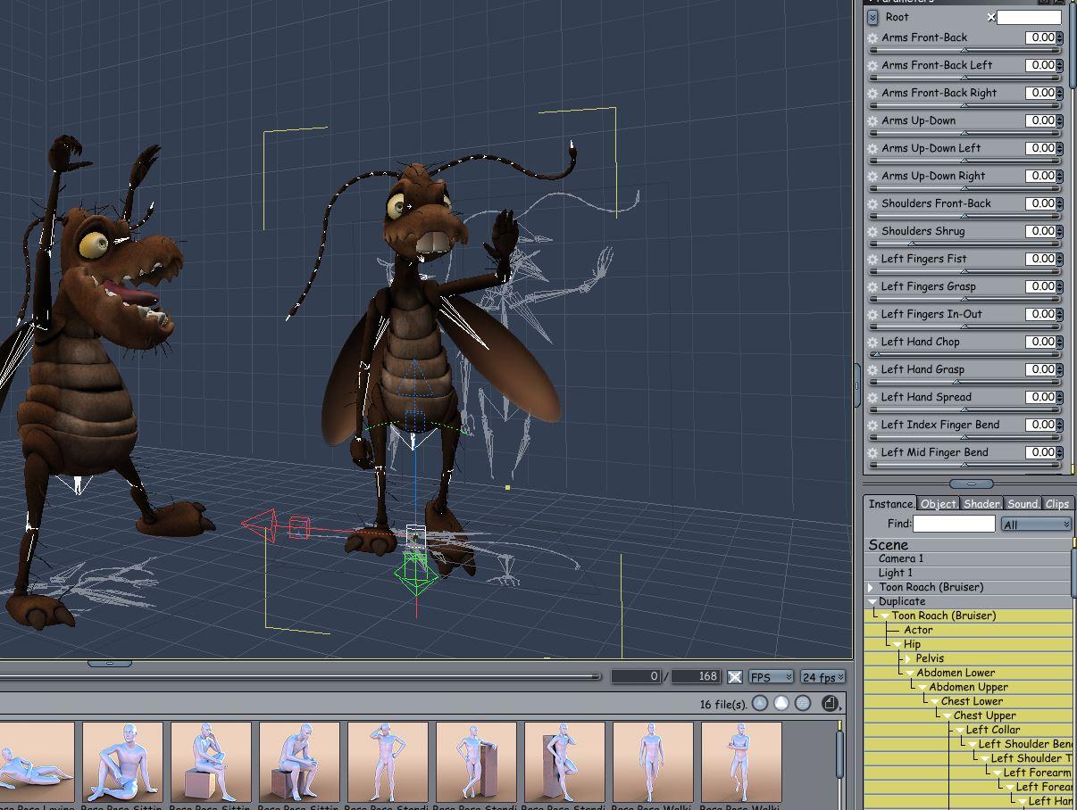Click the white triangle round browser icon
The height and width of the screenshot is (810, 1077).
pos(781,704)
